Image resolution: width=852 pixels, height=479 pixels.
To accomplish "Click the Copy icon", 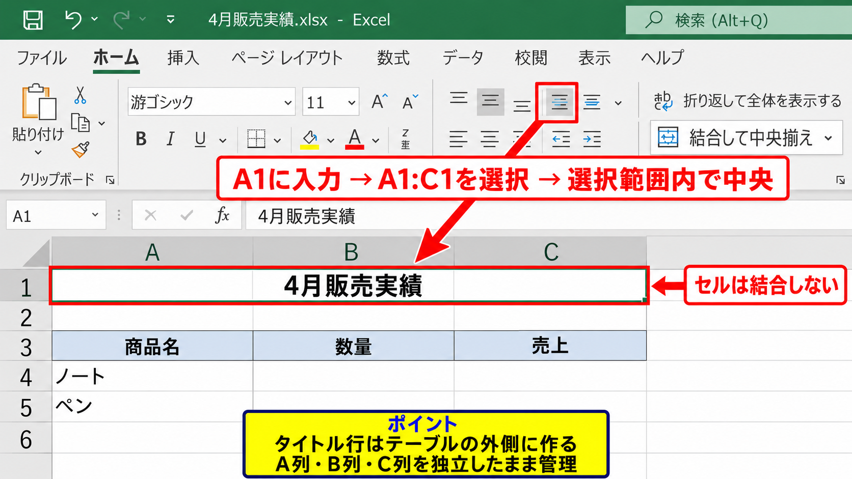I will coord(81,123).
